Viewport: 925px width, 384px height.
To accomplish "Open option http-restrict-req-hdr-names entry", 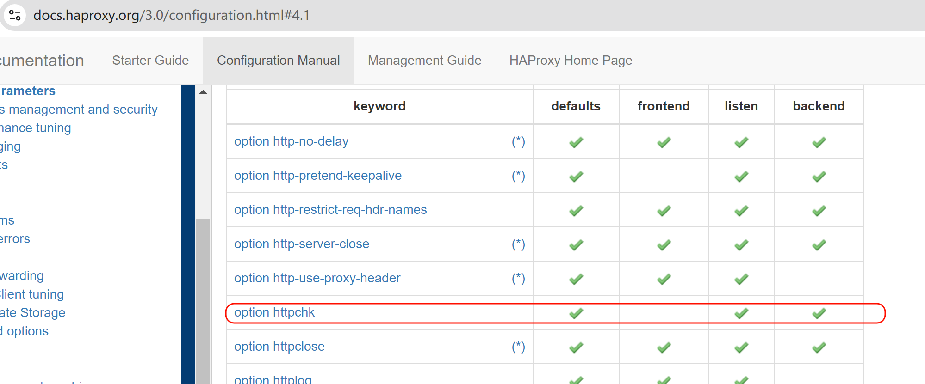I will (x=330, y=210).
